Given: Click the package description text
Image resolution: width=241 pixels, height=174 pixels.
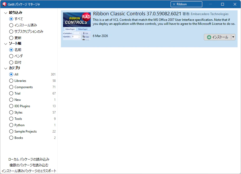Looking at the screenshot, I should click(164, 22).
